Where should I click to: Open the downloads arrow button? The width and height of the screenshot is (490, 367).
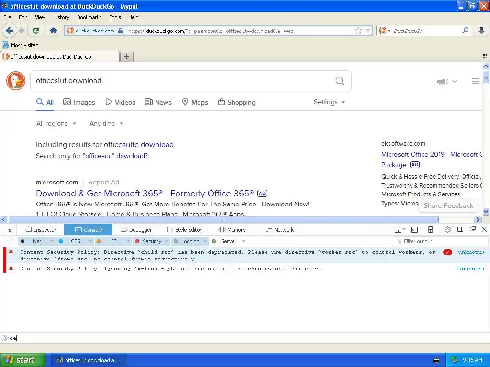pos(481,31)
